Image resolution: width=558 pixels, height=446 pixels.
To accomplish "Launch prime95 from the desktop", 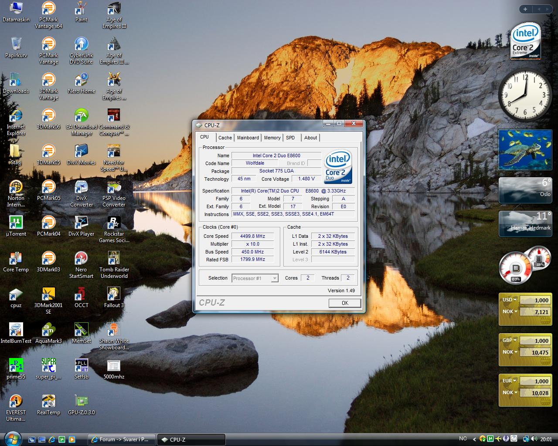I will tap(16, 369).
